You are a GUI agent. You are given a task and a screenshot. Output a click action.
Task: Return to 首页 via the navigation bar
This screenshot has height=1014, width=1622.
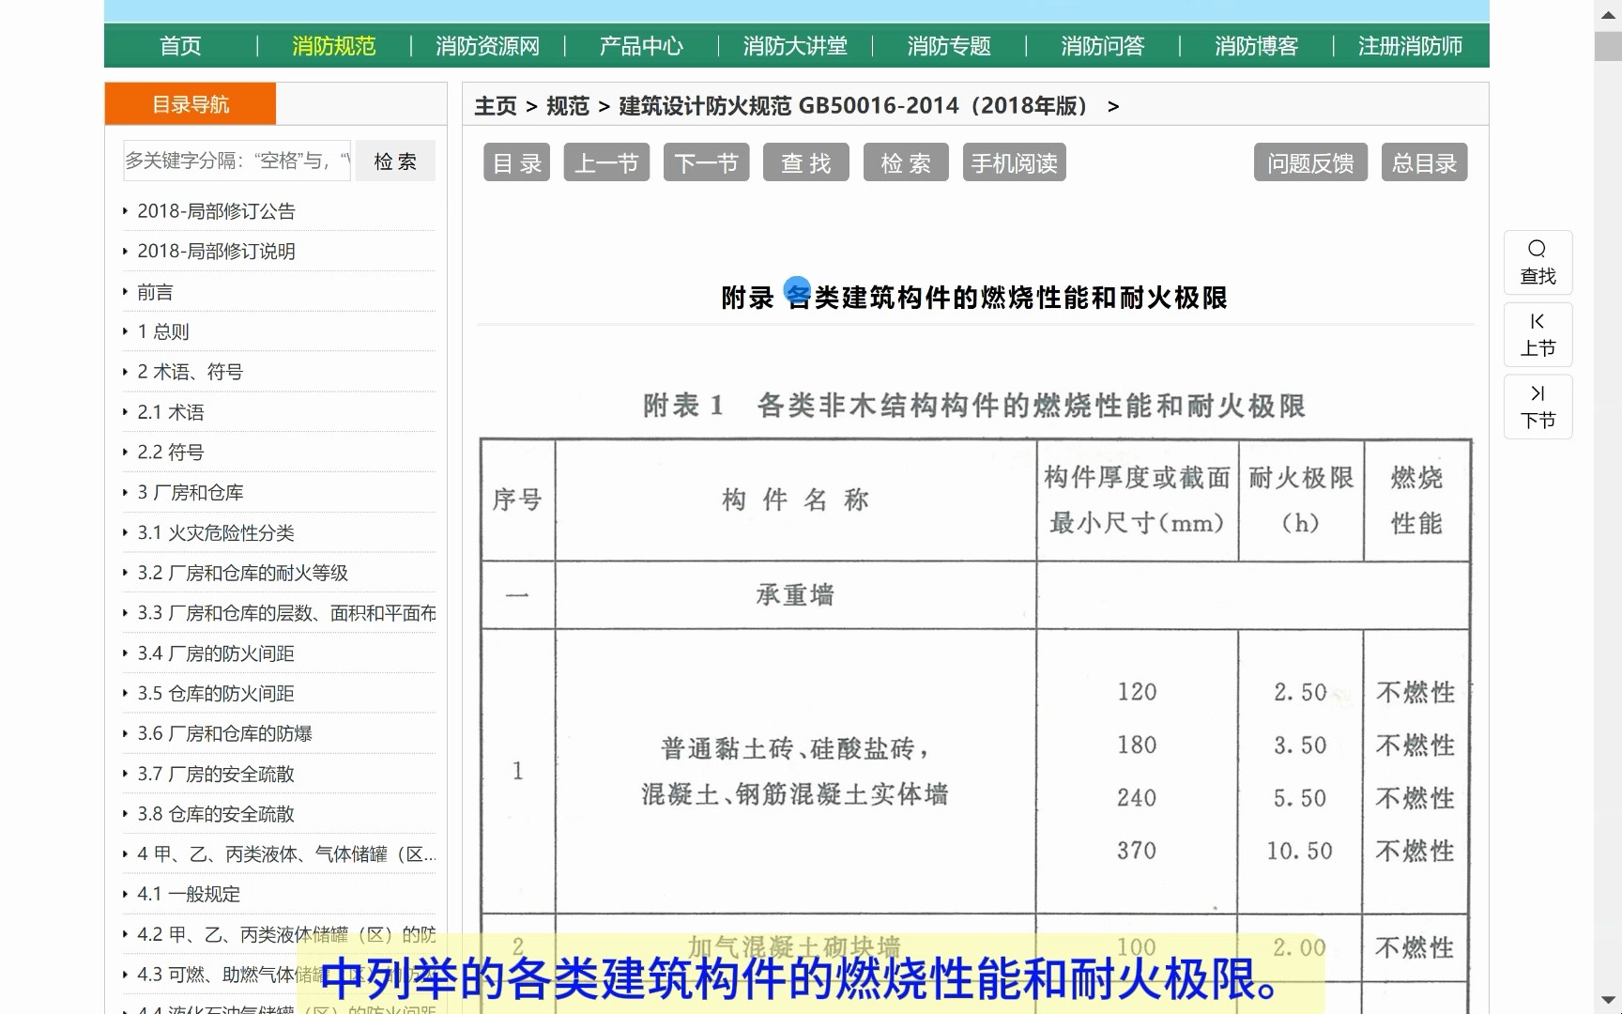(x=179, y=45)
